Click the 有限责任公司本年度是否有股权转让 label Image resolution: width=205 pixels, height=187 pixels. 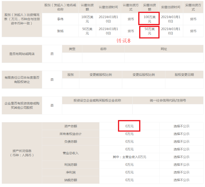(x=22, y=80)
